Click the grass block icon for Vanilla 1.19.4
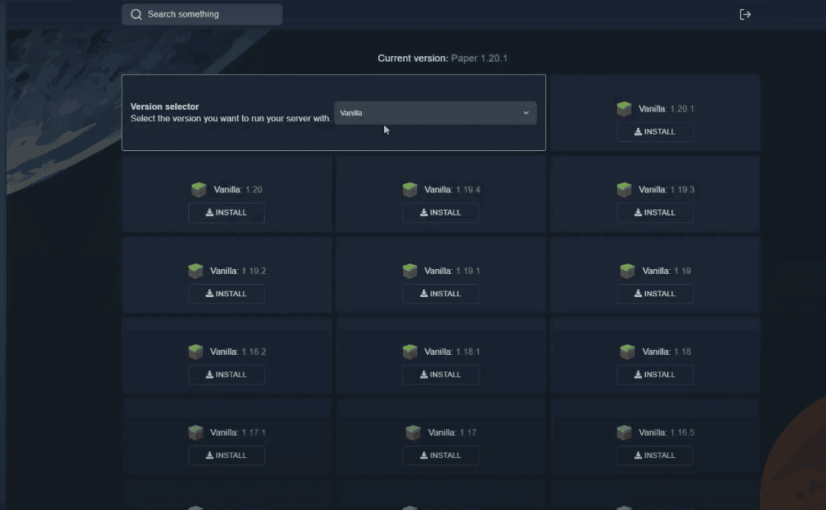The width and height of the screenshot is (826, 510). coord(410,190)
